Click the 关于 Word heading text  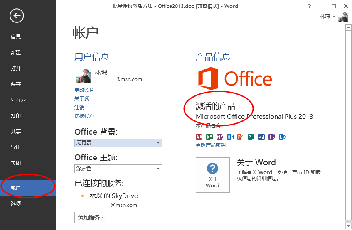pyautogui.click(x=256, y=162)
